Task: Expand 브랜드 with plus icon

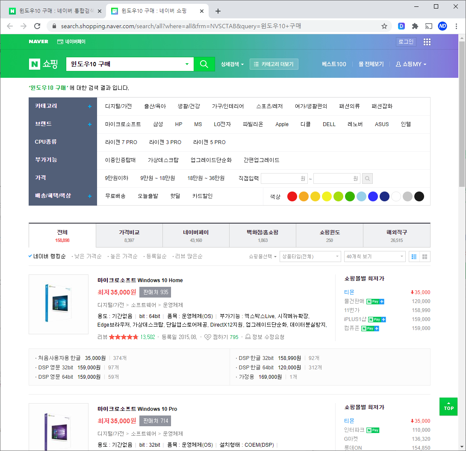Action: coord(90,124)
